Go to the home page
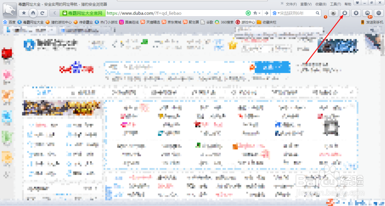 [33, 13]
